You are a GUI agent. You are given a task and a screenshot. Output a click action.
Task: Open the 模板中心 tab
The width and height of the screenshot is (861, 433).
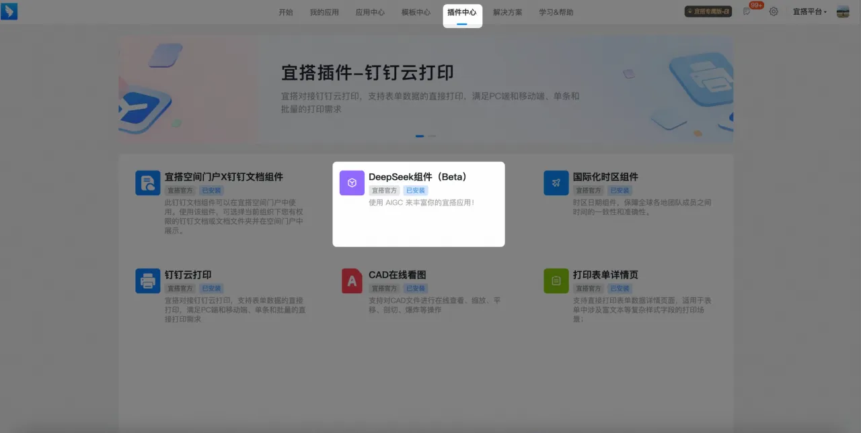click(416, 12)
